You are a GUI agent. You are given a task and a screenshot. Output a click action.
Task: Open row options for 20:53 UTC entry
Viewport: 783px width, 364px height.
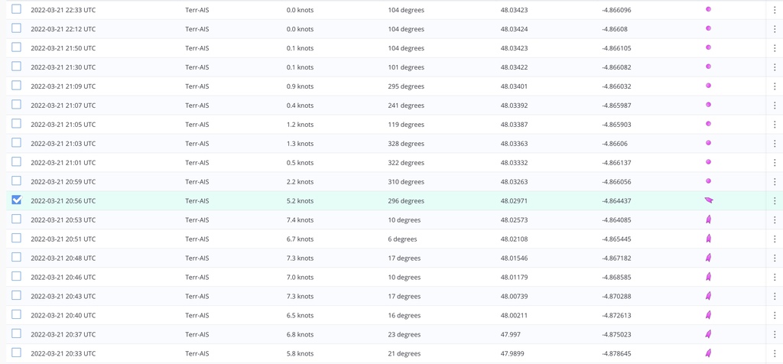775,219
